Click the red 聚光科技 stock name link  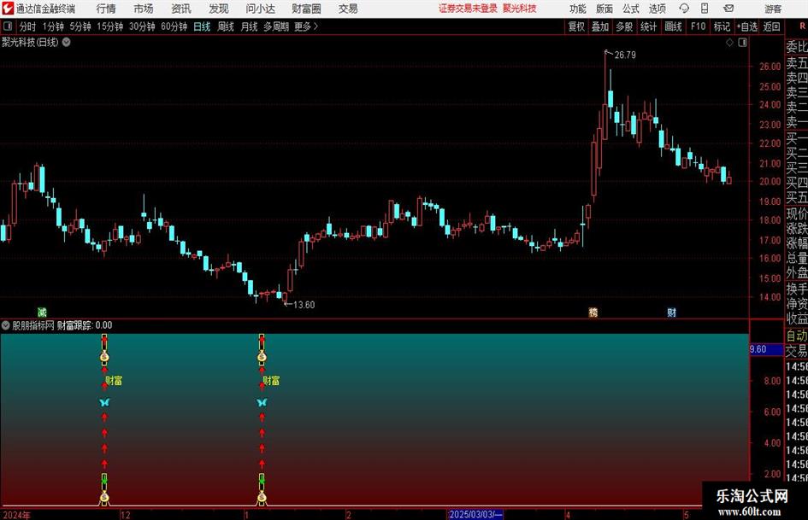tap(520, 9)
